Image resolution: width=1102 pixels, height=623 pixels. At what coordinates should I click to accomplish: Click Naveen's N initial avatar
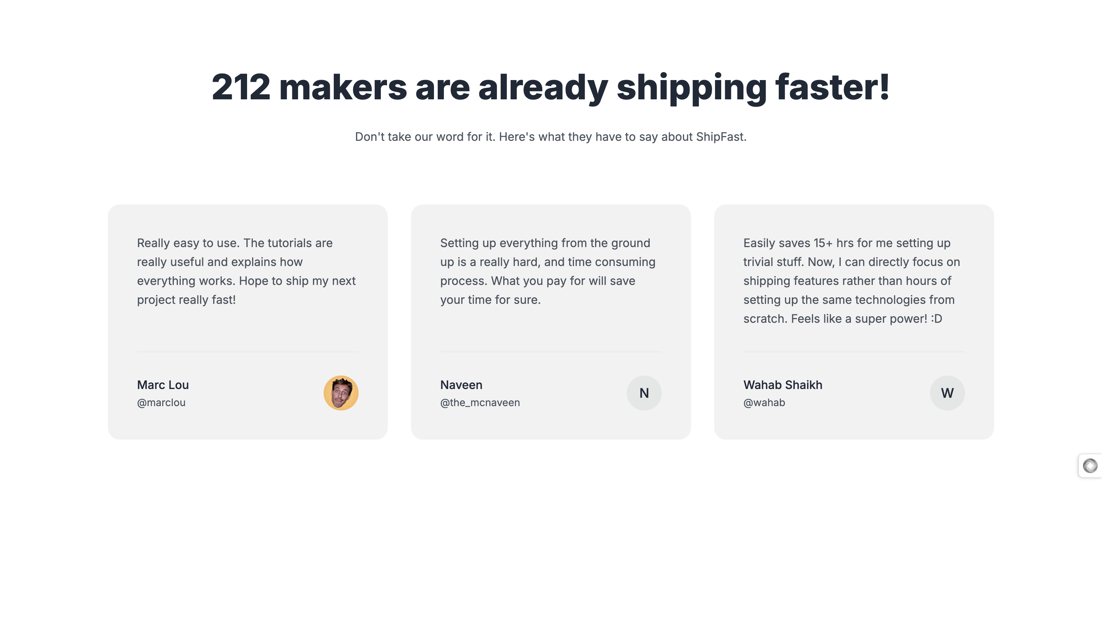click(x=644, y=393)
